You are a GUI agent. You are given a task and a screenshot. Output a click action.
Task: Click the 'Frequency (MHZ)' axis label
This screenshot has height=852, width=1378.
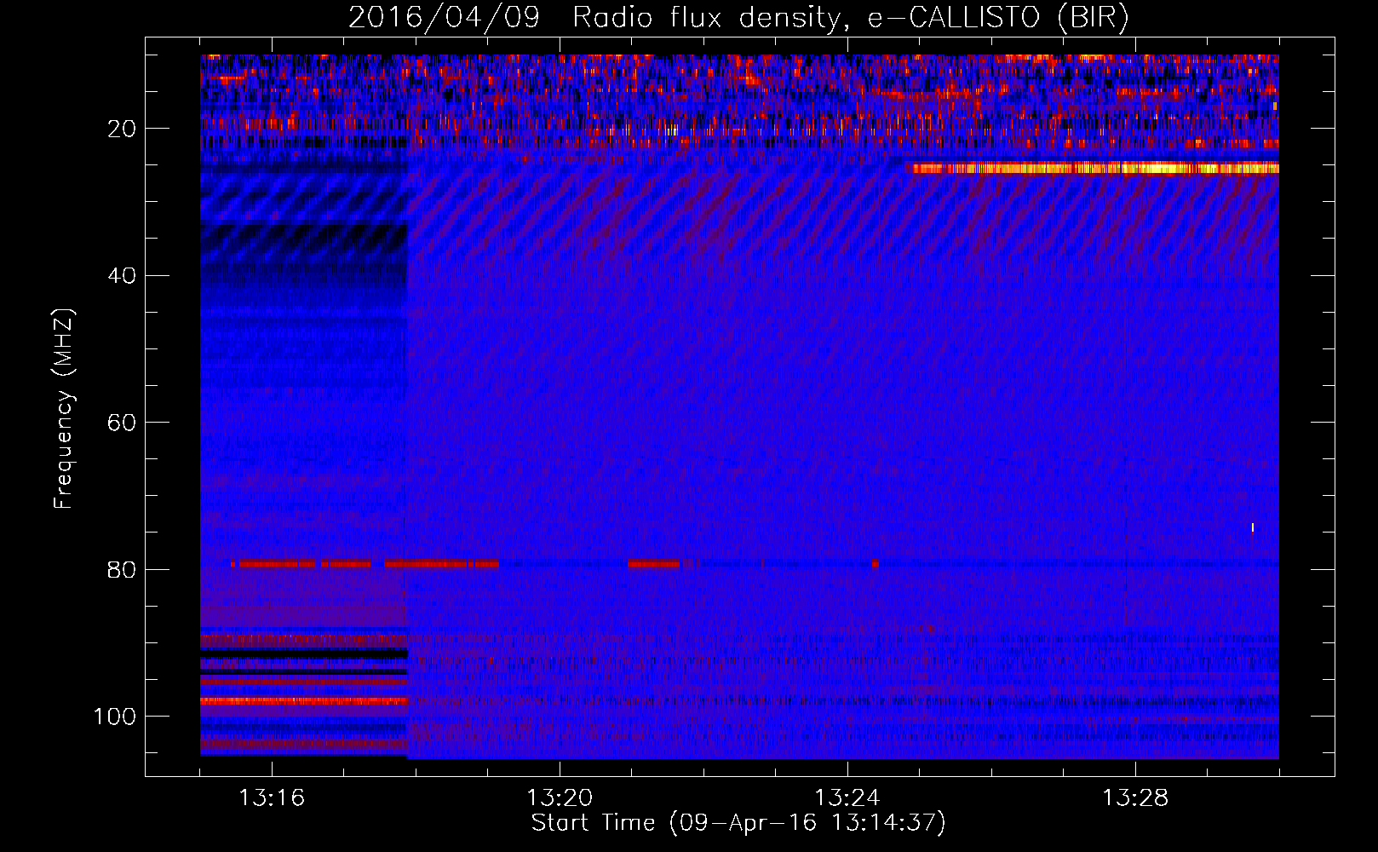64,408
